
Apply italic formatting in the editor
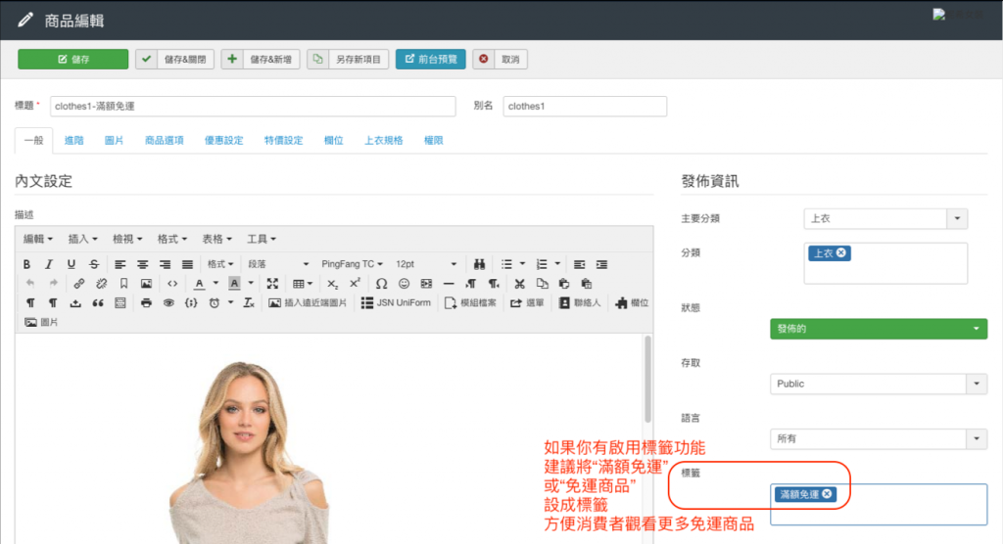pyautogui.click(x=49, y=264)
